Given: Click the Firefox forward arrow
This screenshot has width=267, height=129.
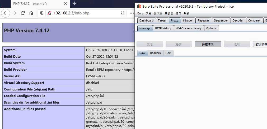Looking at the screenshot, I should pos(14,13).
